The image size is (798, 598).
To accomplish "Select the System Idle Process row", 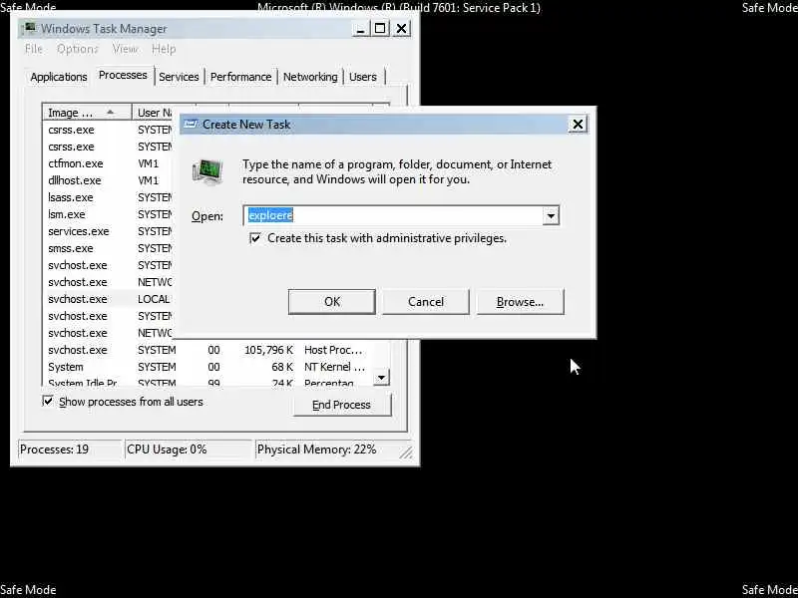I will [x=208, y=382].
